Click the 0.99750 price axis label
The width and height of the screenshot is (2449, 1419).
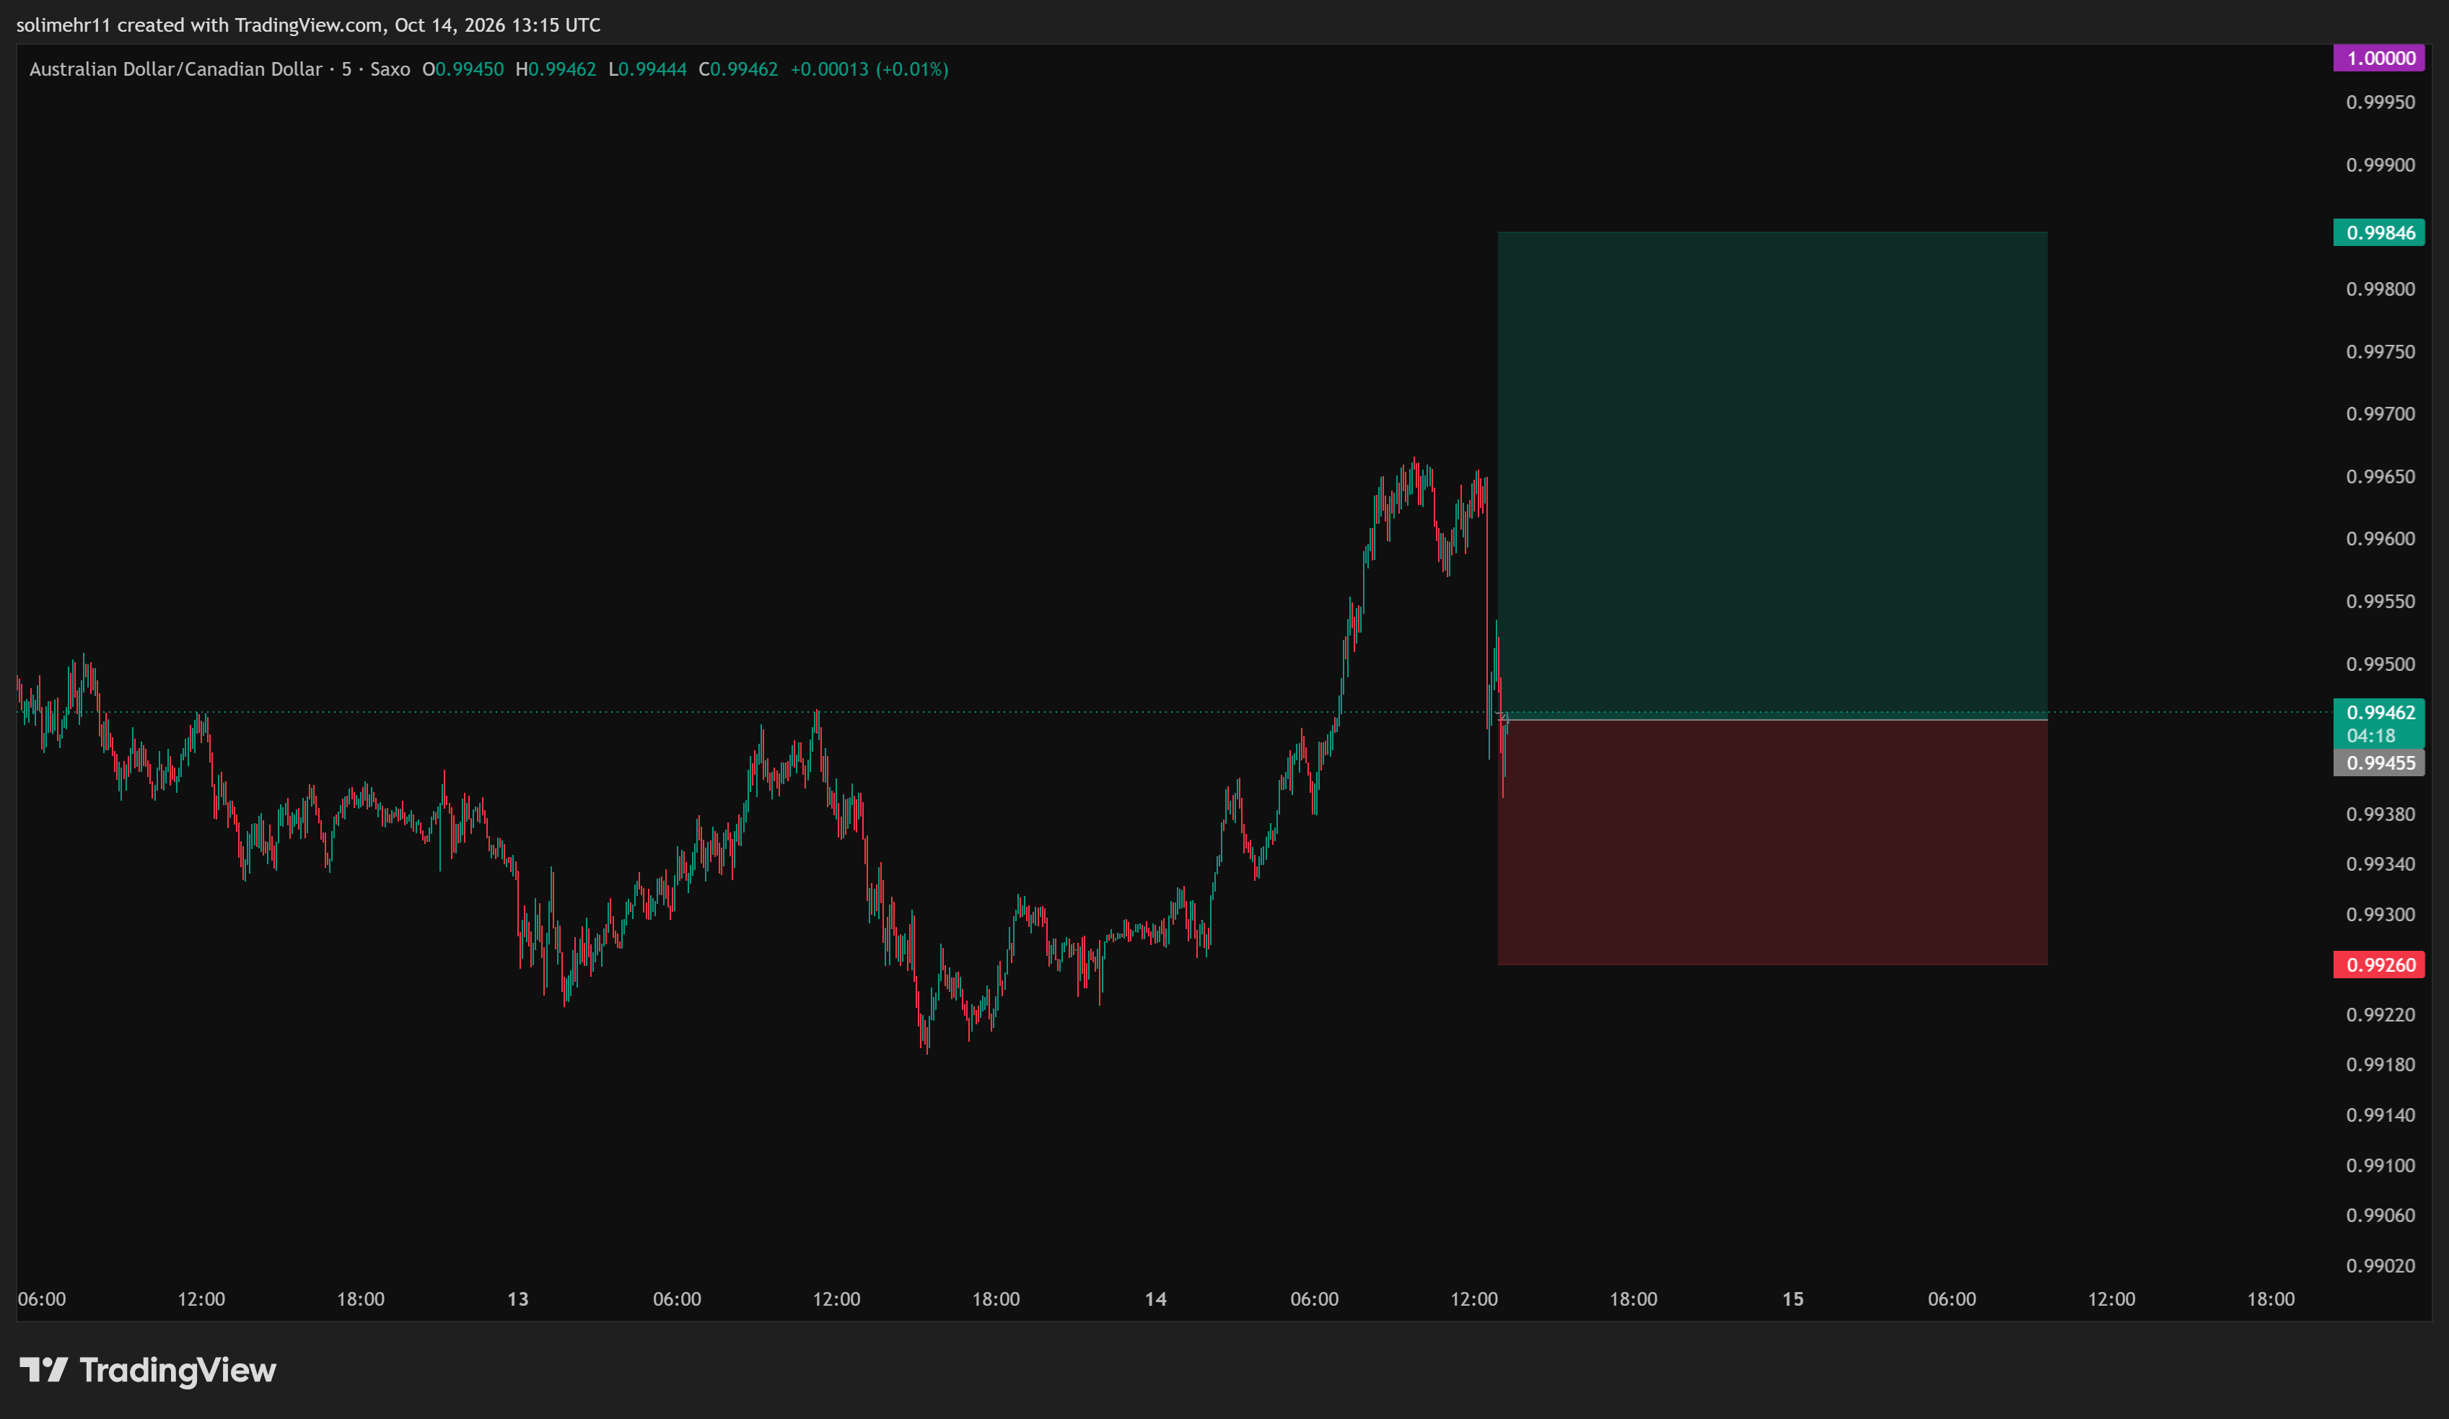(x=2380, y=352)
